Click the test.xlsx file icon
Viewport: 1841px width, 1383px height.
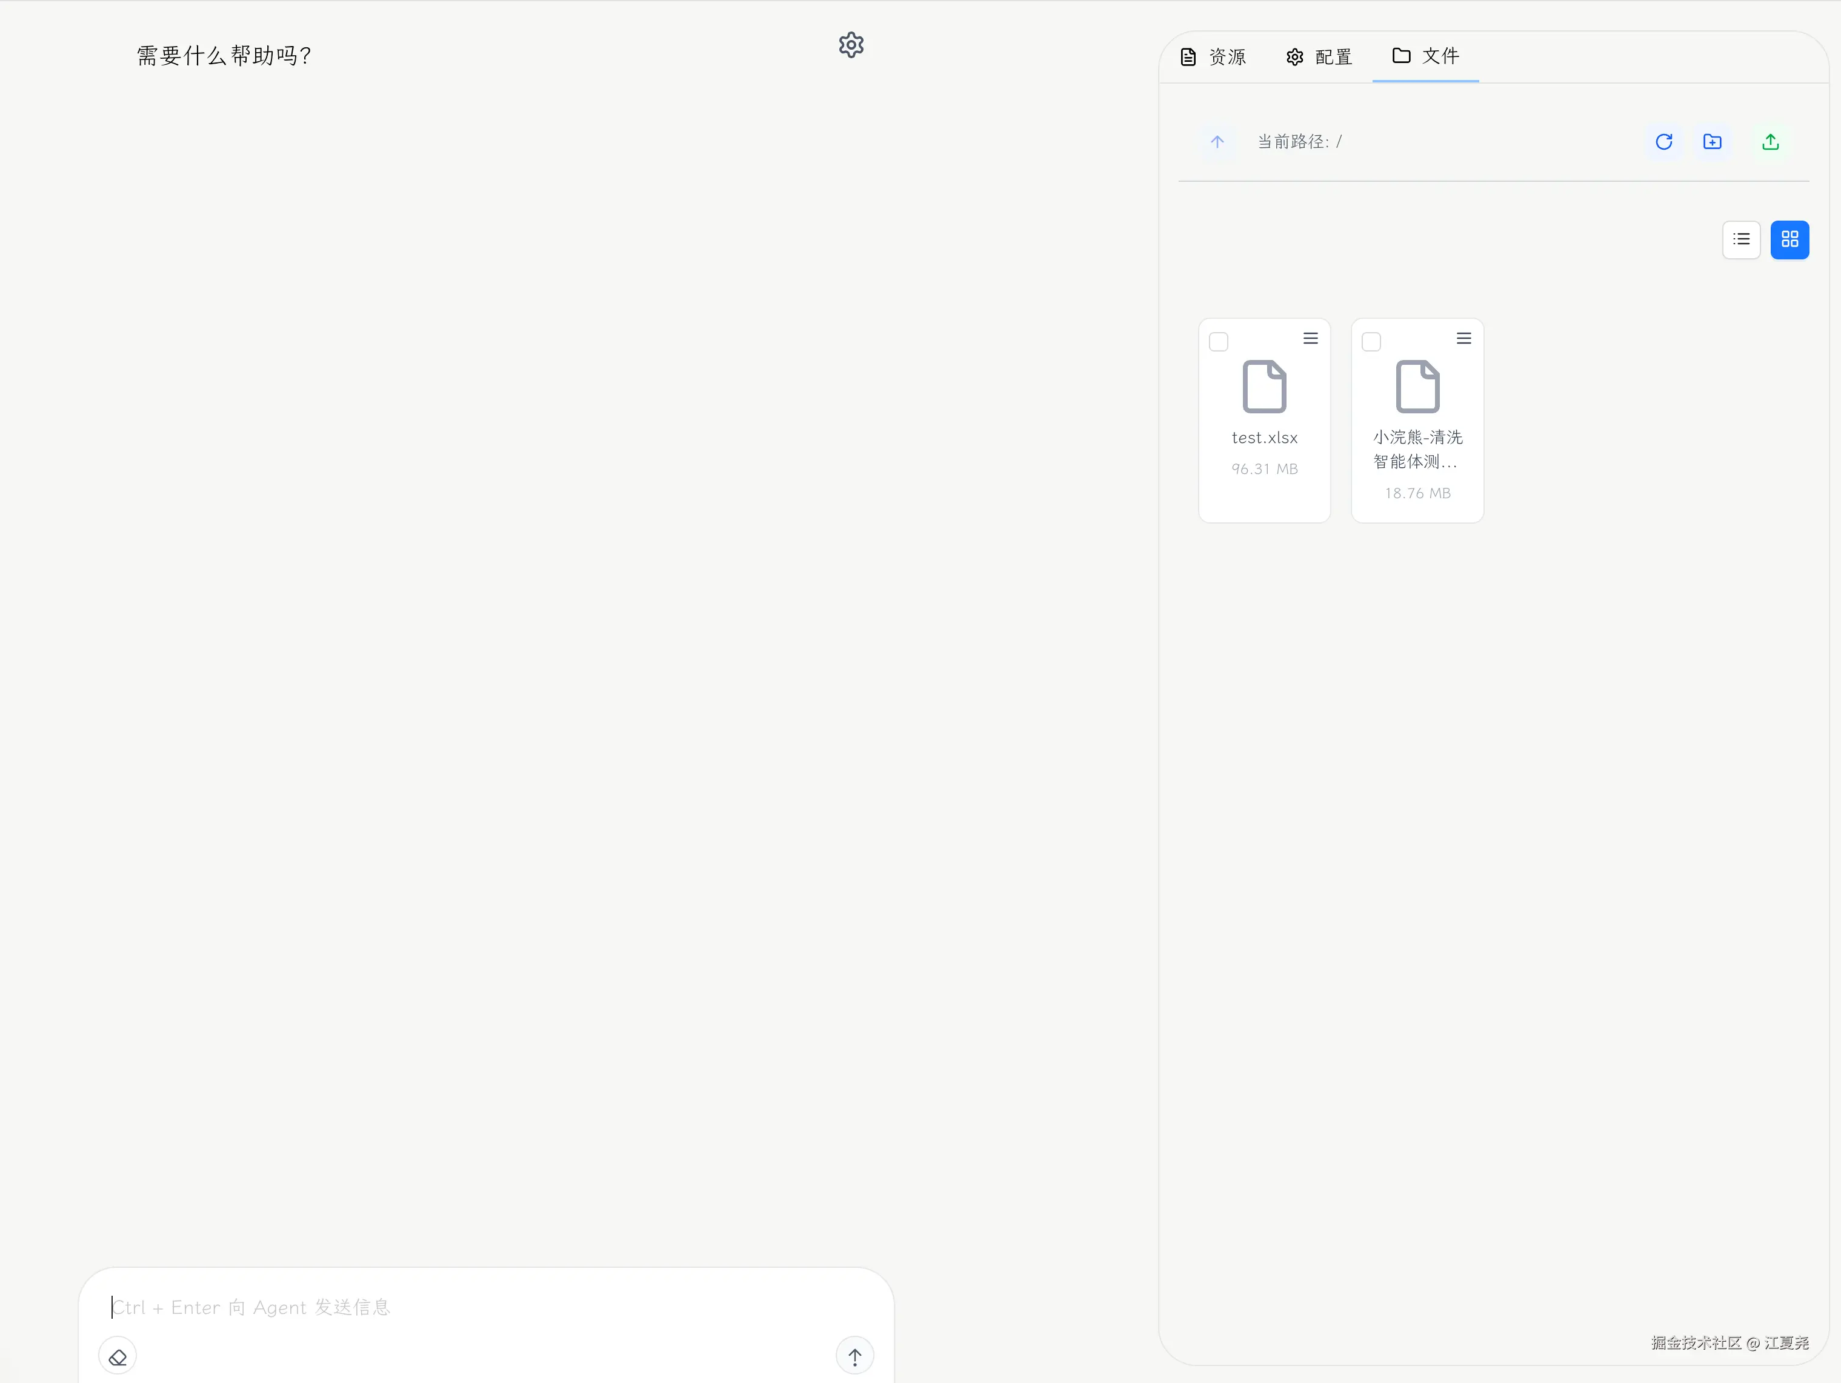click(x=1264, y=387)
